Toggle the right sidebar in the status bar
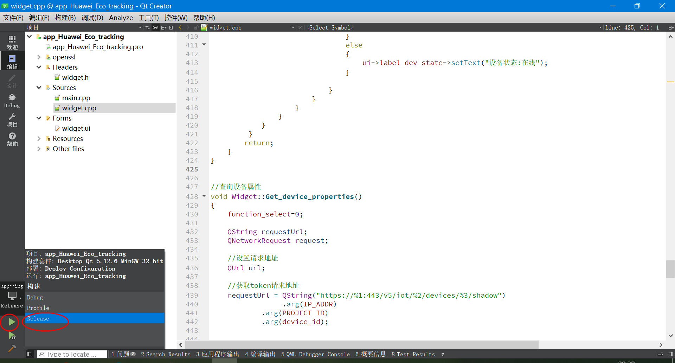Screen dimensions: 675x363 click(670, 354)
